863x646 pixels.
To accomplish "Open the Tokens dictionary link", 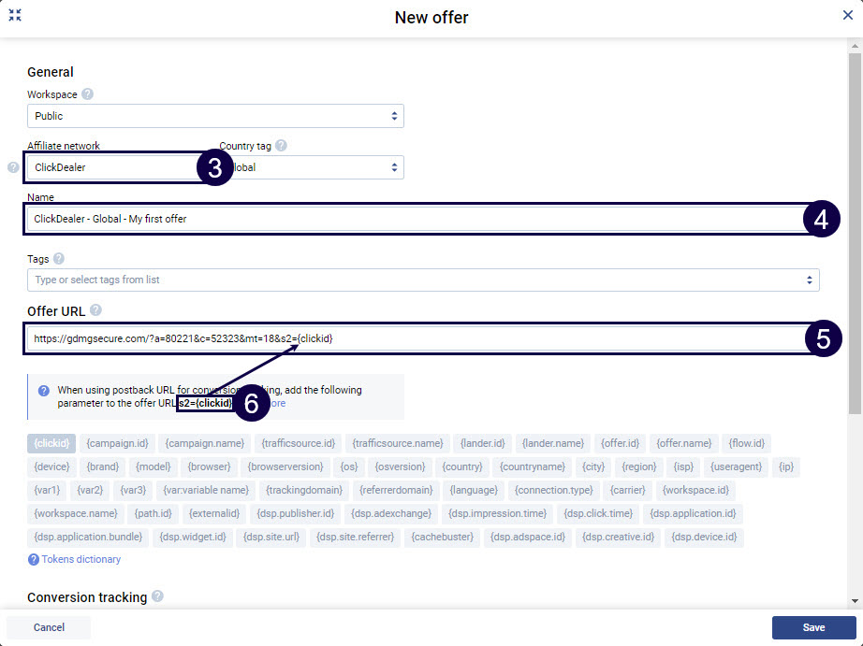I will pyautogui.click(x=80, y=559).
